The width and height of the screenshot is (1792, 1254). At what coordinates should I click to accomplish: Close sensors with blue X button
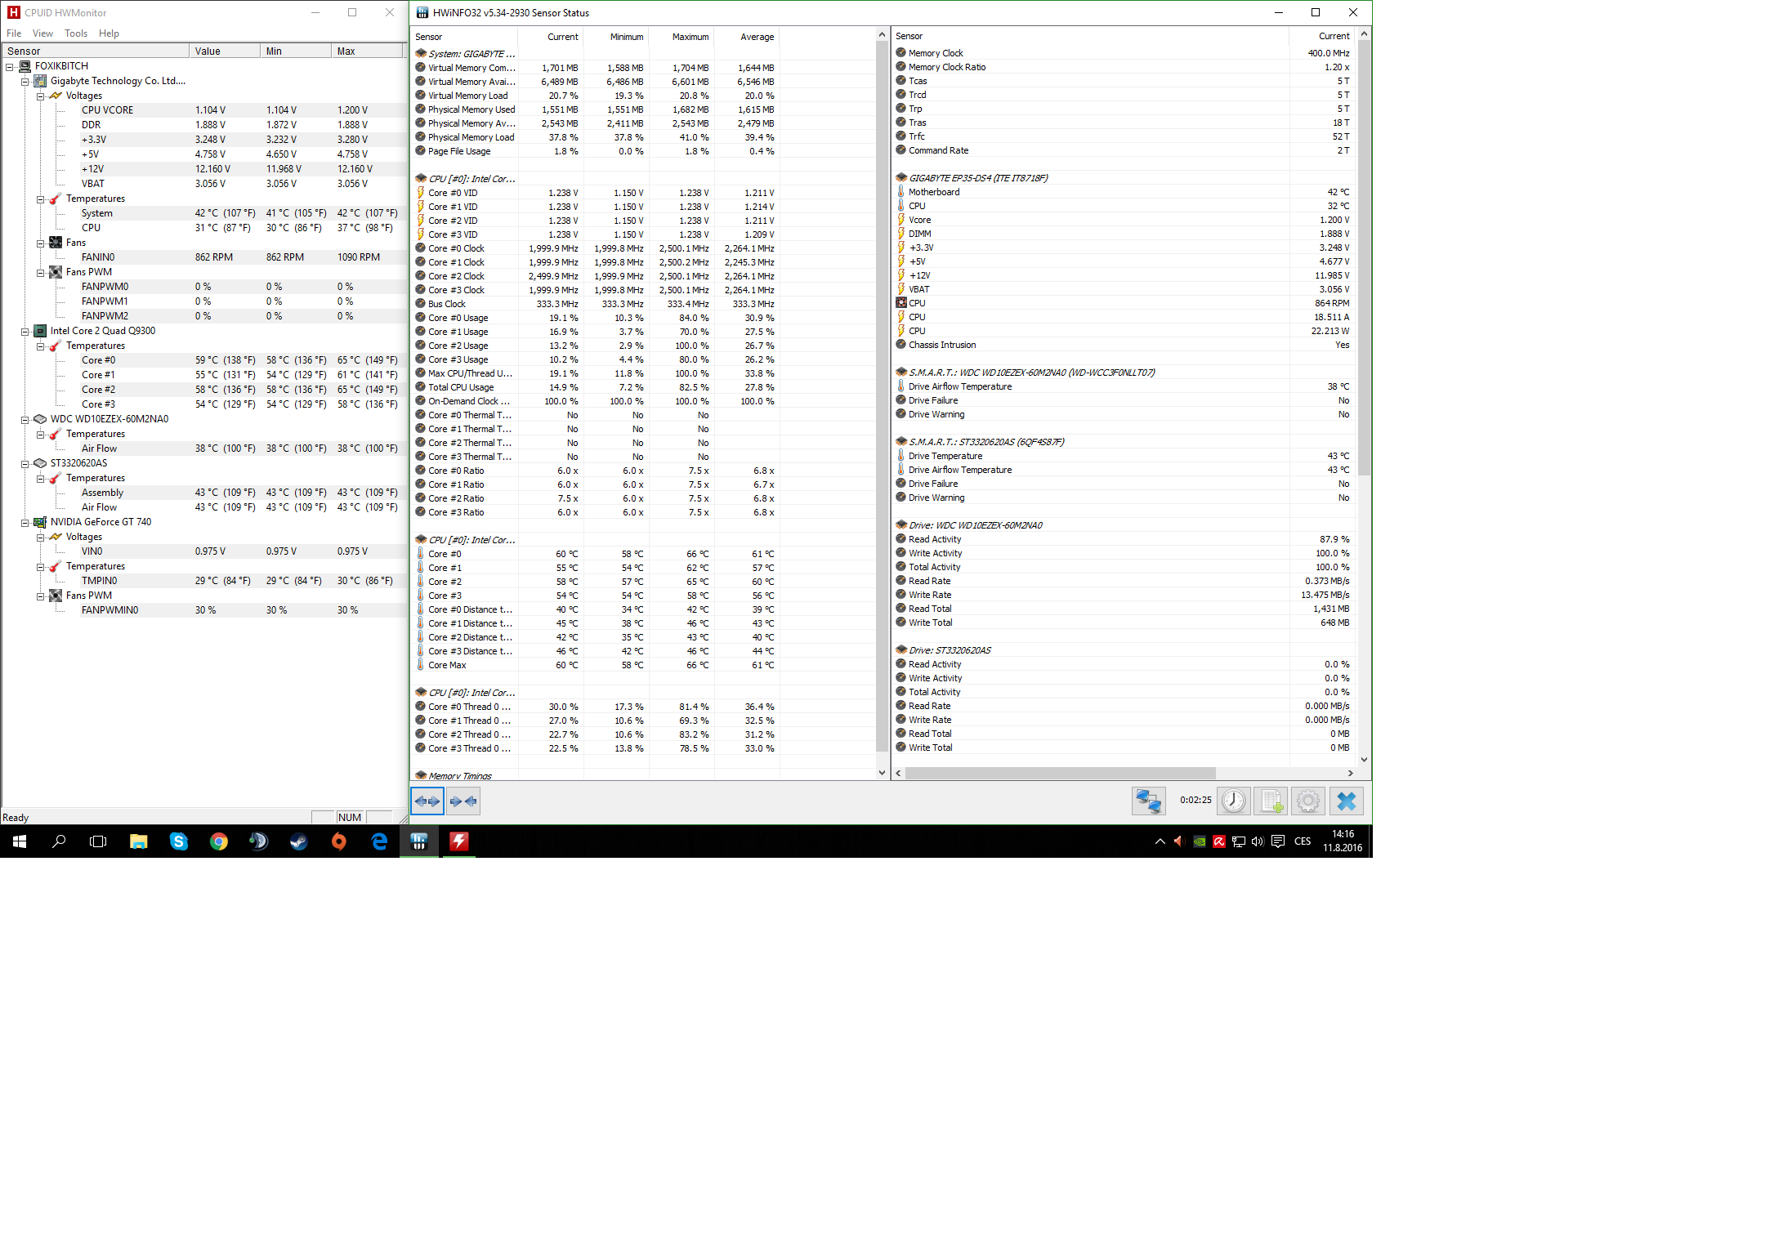click(1346, 801)
